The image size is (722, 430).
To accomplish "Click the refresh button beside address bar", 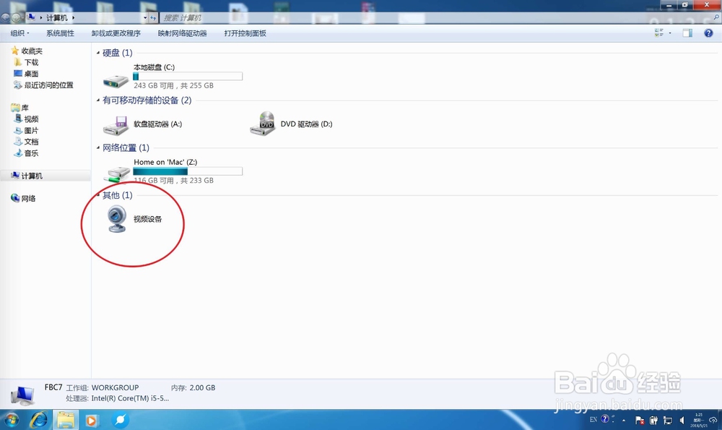I will coord(153,17).
